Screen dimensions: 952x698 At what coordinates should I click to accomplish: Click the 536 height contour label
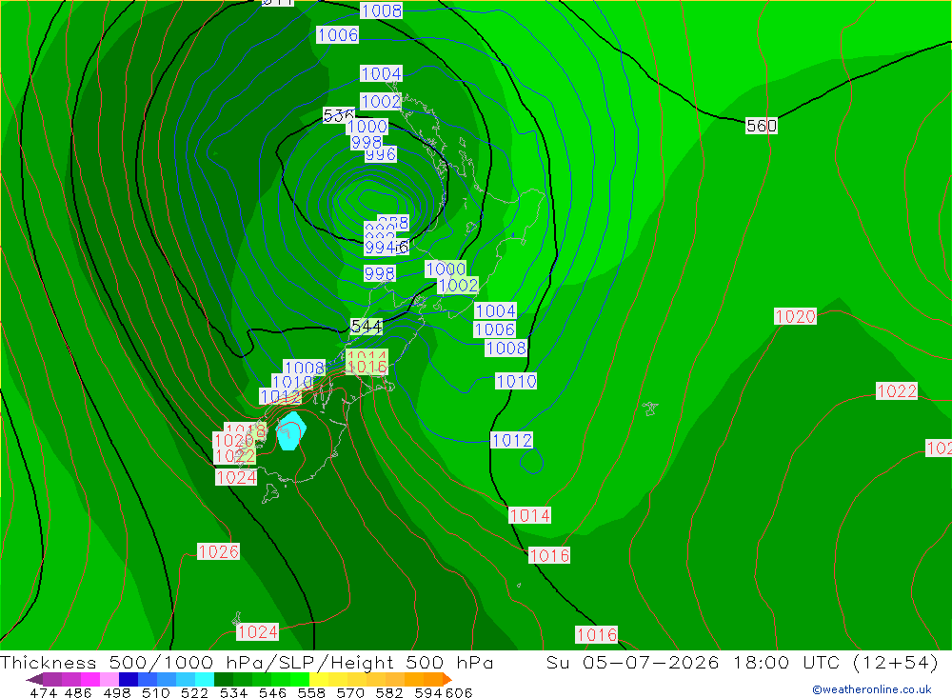[x=338, y=114]
